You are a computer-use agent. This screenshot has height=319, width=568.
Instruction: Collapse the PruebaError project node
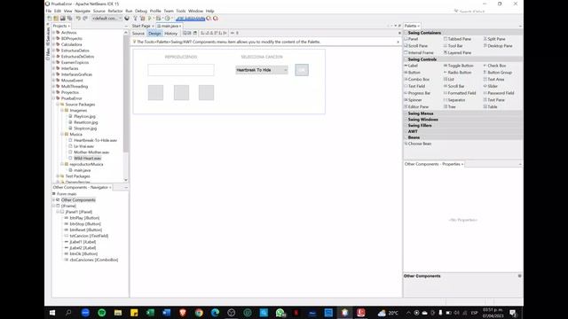click(53, 98)
